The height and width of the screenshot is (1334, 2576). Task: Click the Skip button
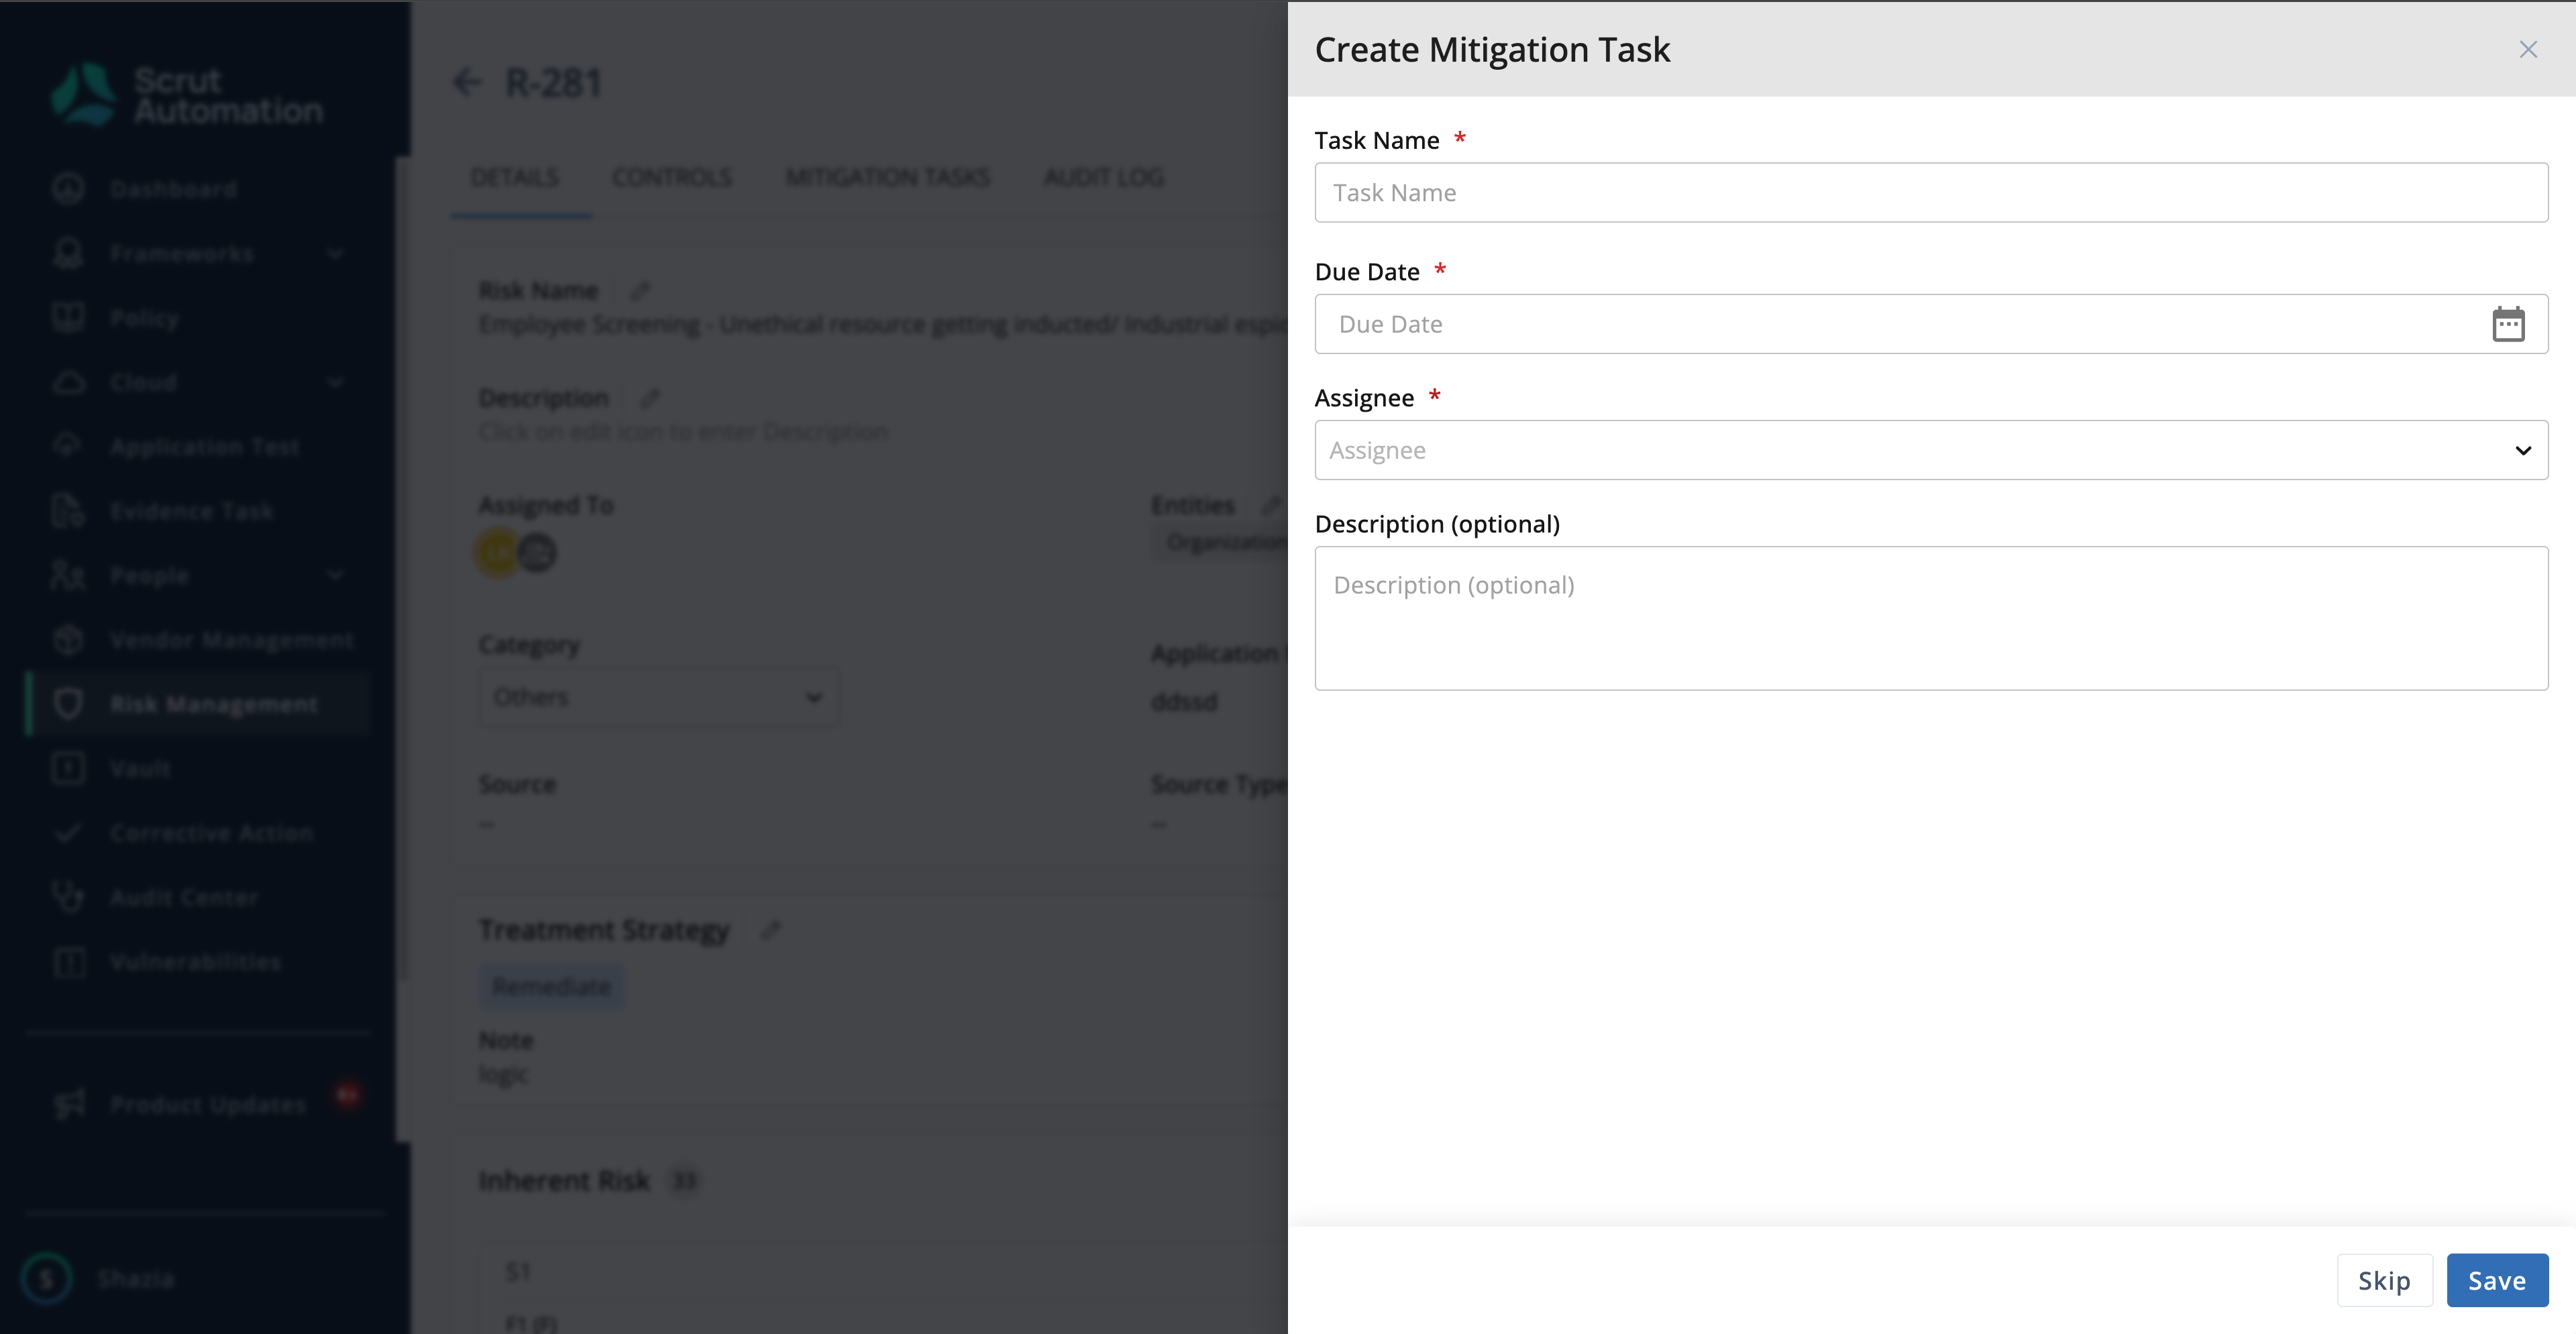click(2384, 1280)
